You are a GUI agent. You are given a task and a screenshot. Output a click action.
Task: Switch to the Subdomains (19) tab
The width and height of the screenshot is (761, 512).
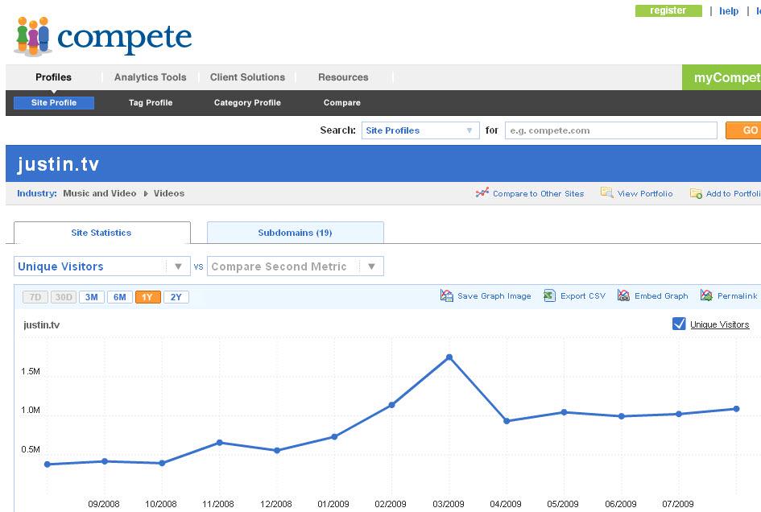click(x=295, y=233)
